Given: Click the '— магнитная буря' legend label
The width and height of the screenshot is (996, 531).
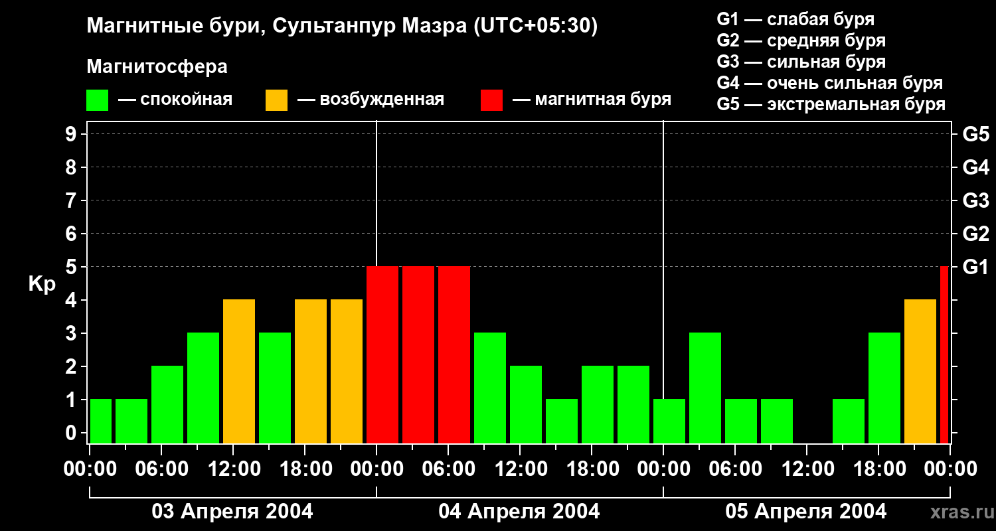Looking at the screenshot, I should tap(592, 100).
